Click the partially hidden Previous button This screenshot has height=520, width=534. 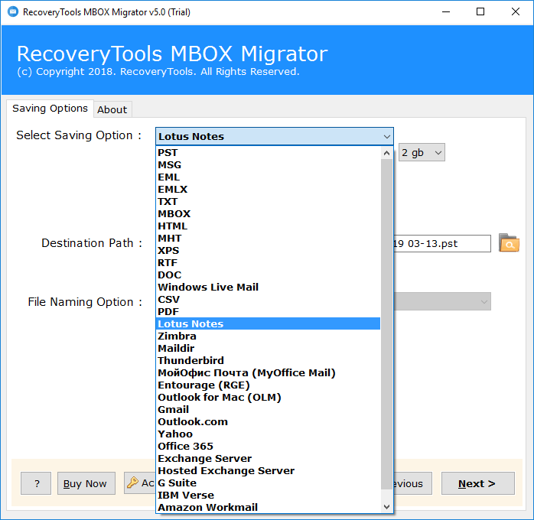(413, 483)
